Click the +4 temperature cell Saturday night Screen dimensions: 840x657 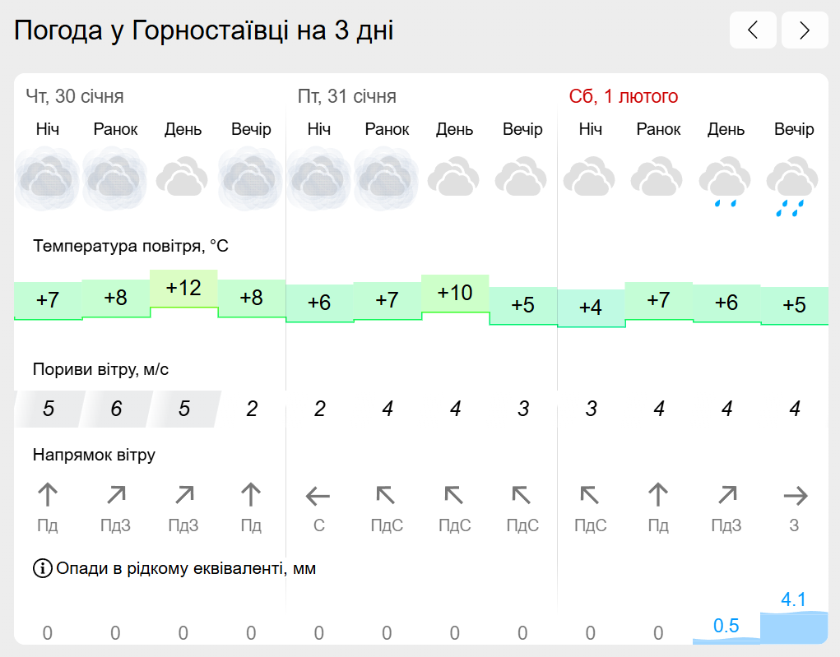pyautogui.click(x=591, y=308)
